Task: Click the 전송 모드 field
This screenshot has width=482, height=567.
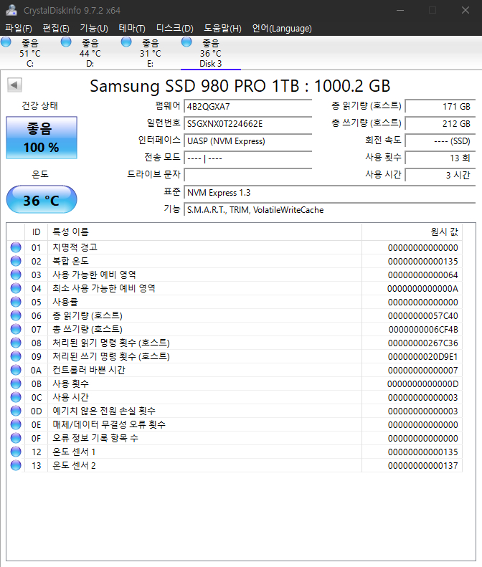Action: pos(248,158)
